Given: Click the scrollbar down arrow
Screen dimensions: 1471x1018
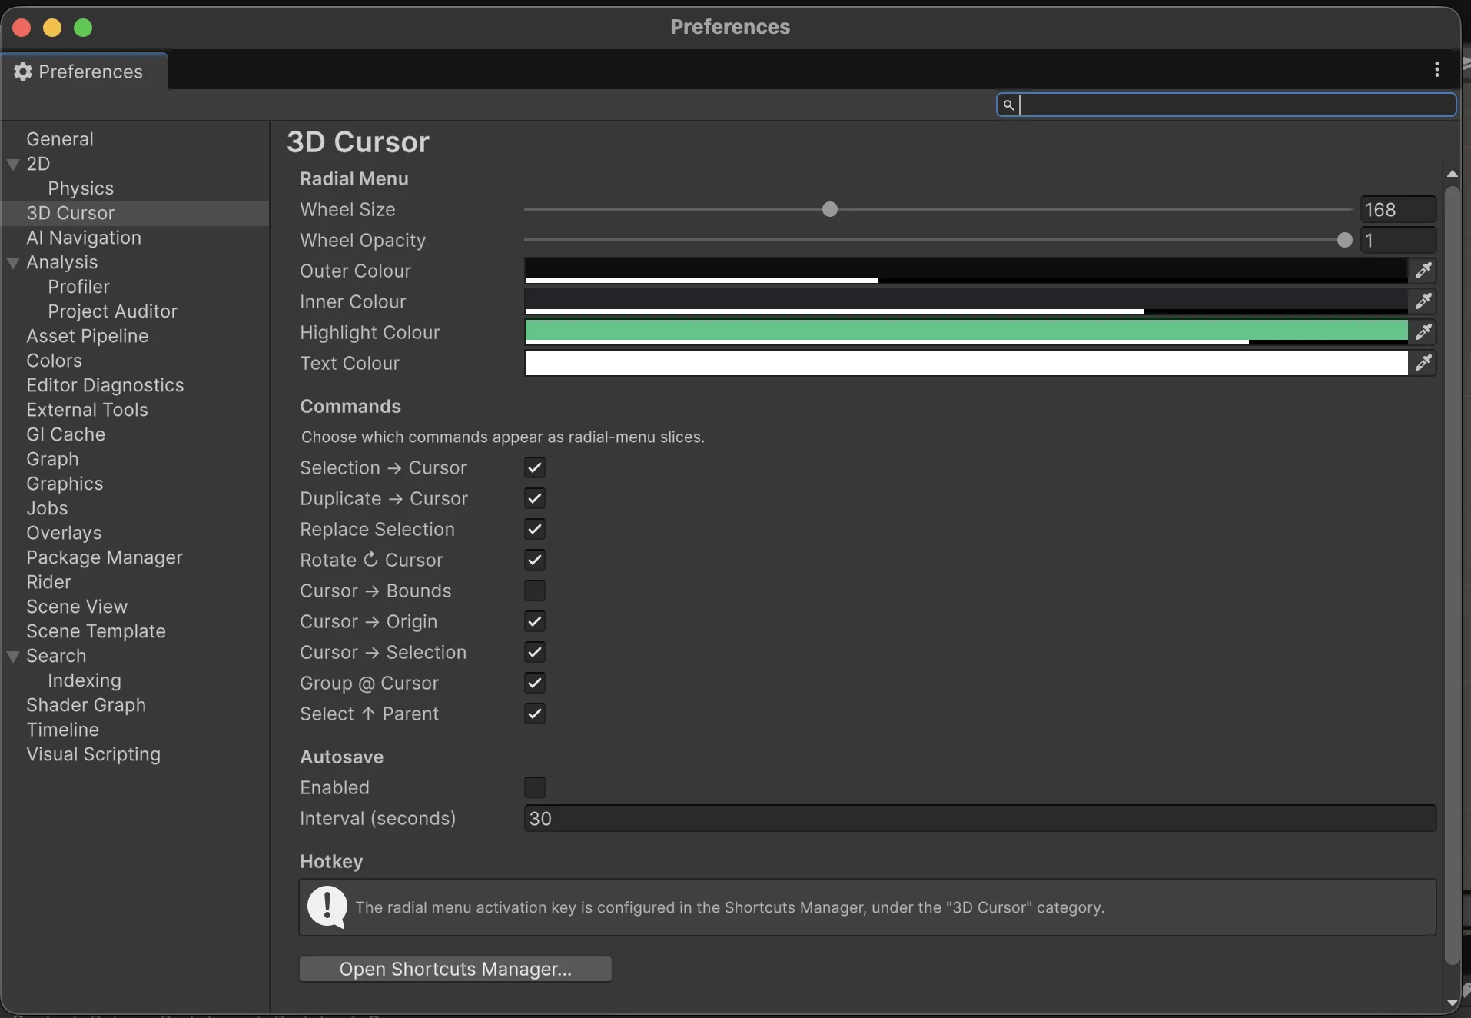Looking at the screenshot, I should (x=1452, y=1003).
